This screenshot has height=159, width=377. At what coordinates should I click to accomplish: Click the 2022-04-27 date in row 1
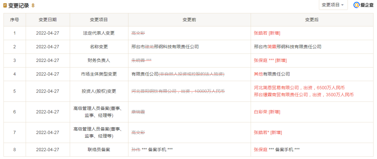tap(47, 33)
